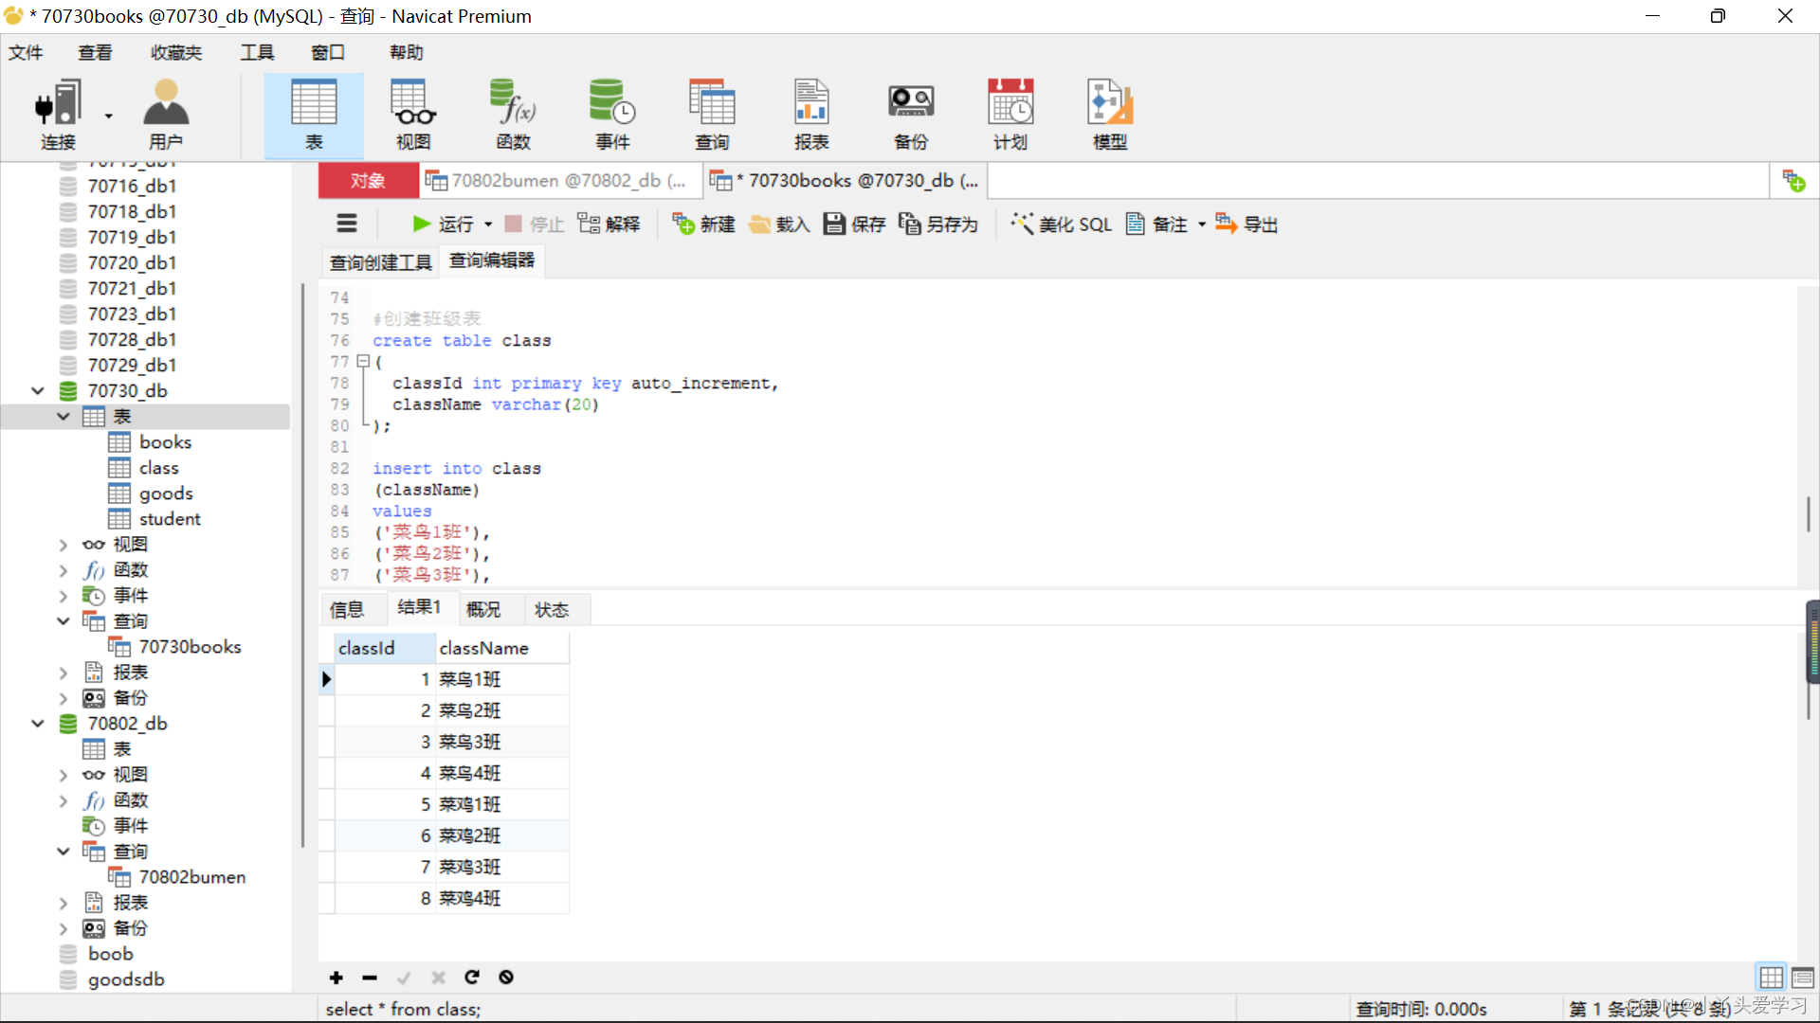The width and height of the screenshot is (1820, 1023).
Task: Select the student table in tree
Action: (170, 519)
